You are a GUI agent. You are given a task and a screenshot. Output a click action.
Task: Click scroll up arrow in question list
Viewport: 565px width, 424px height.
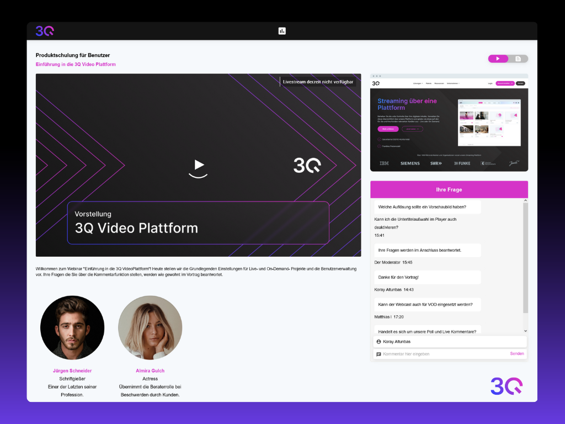coord(525,200)
